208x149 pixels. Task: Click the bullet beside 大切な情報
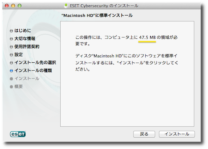tap(11, 39)
